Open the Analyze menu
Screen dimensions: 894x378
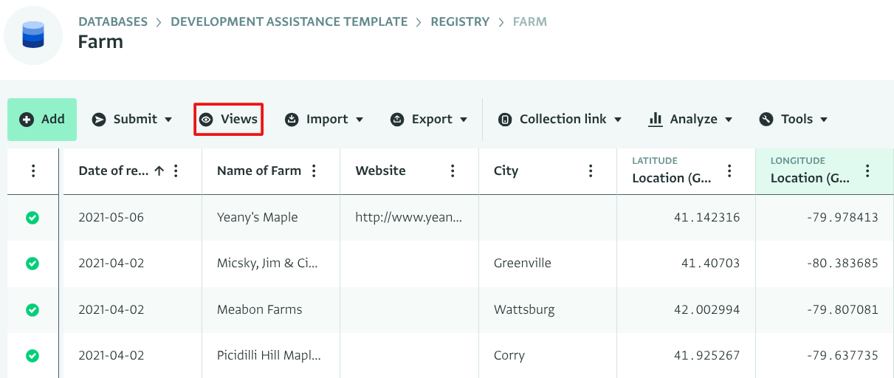click(x=690, y=120)
